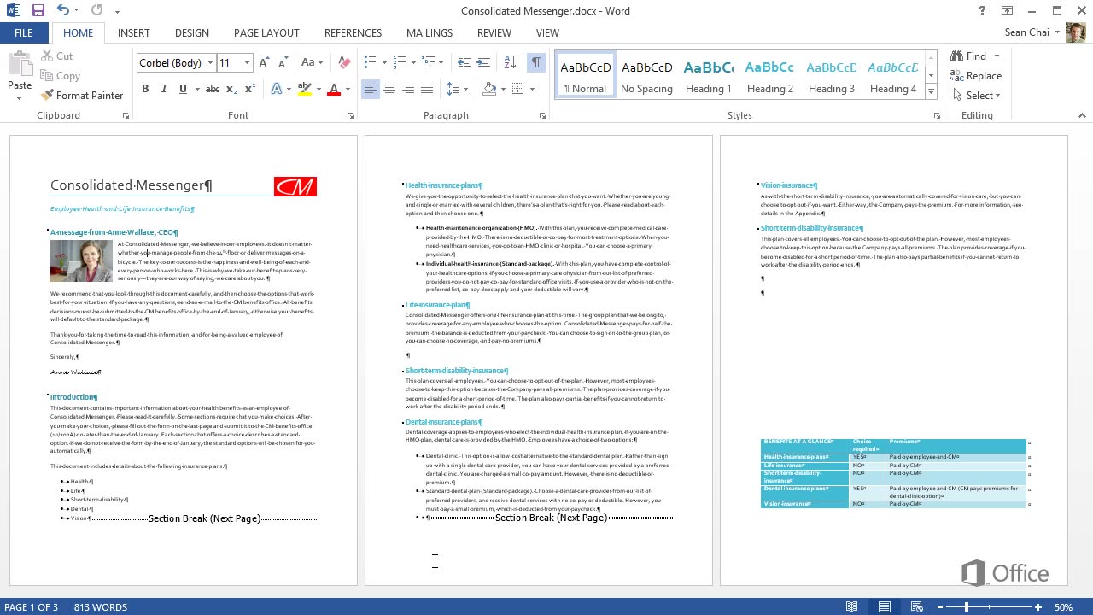1093x615 pixels.
Task: Click Superscript x2 icon
Action: pos(250,89)
